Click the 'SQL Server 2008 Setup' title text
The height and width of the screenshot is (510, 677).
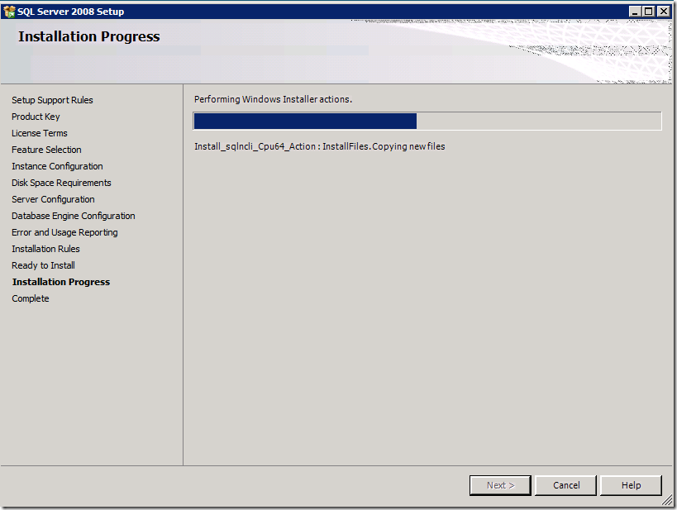[x=71, y=12]
